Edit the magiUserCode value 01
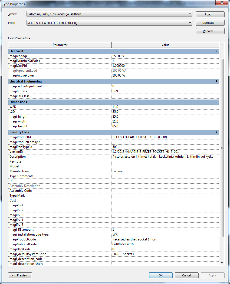 pos(165,249)
